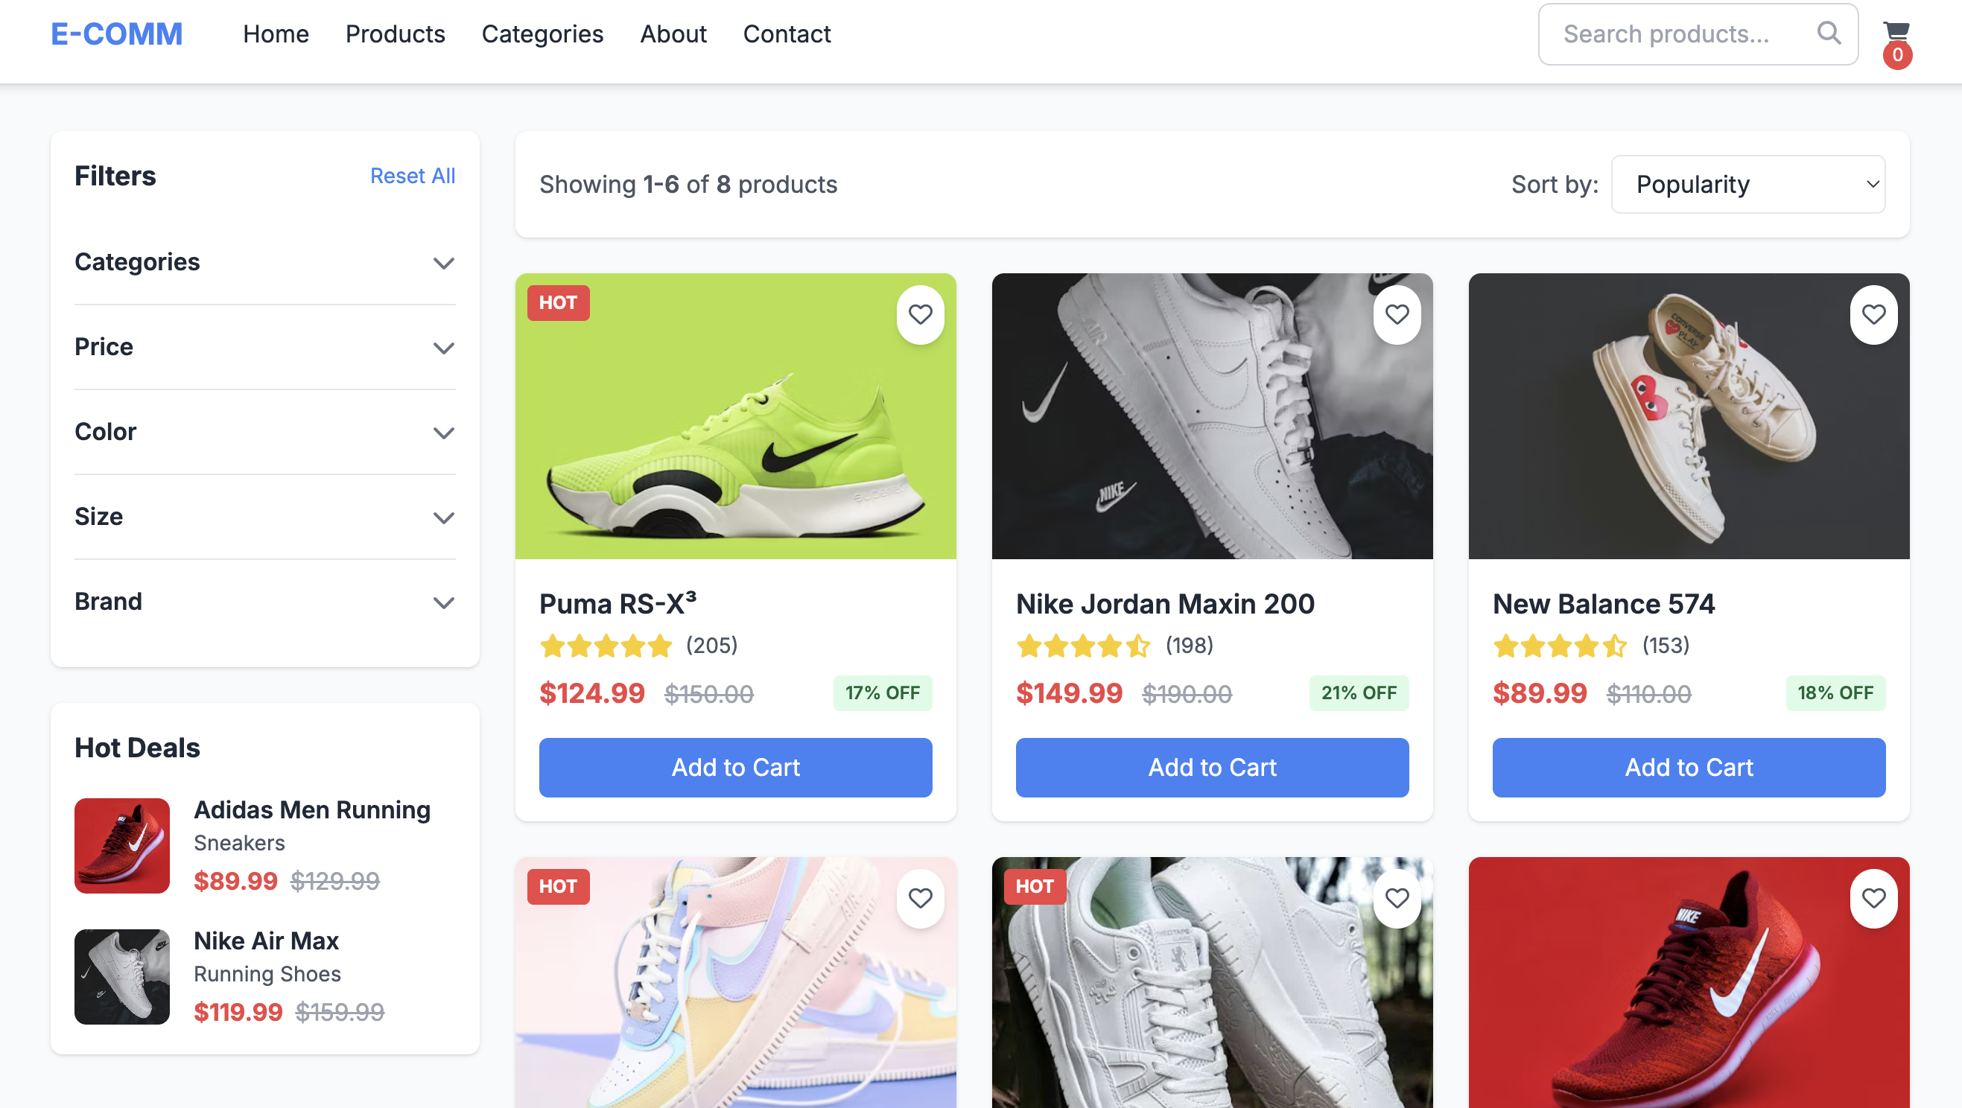Viewport: 1962px width, 1108px height.
Task: Go to Home in navigation
Action: click(276, 34)
